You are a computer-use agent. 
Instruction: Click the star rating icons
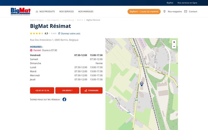click(x=37, y=34)
